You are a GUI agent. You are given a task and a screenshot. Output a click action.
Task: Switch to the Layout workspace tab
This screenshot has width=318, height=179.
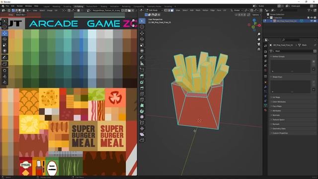[x=46, y=6]
